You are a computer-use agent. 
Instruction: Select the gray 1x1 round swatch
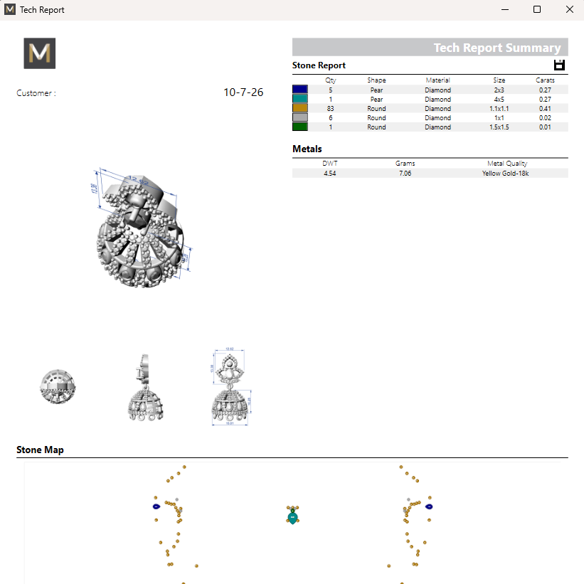(x=299, y=117)
